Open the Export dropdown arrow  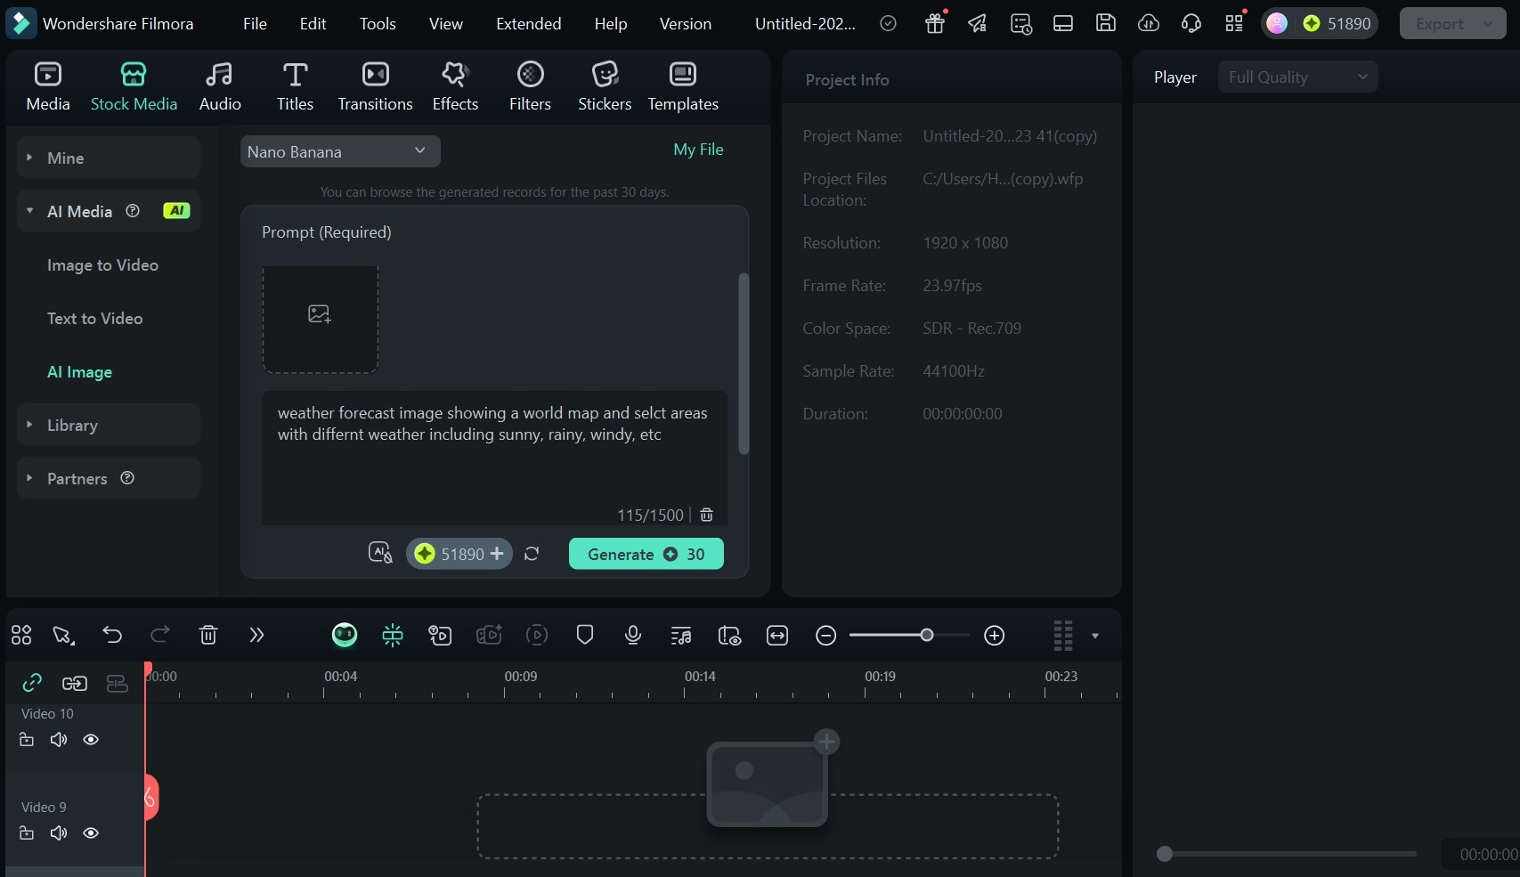pos(1489,24)
